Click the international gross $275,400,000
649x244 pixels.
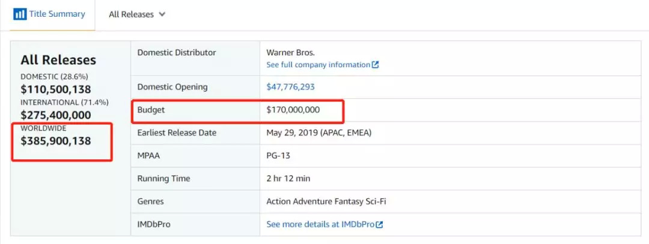(x=56, y=115)
